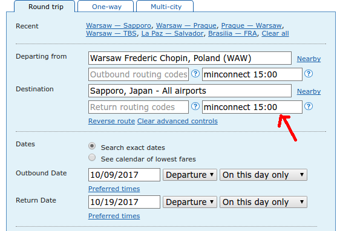337x231 pixels.
Task: Select See calendar of lowest fares option
Action: 92,157
